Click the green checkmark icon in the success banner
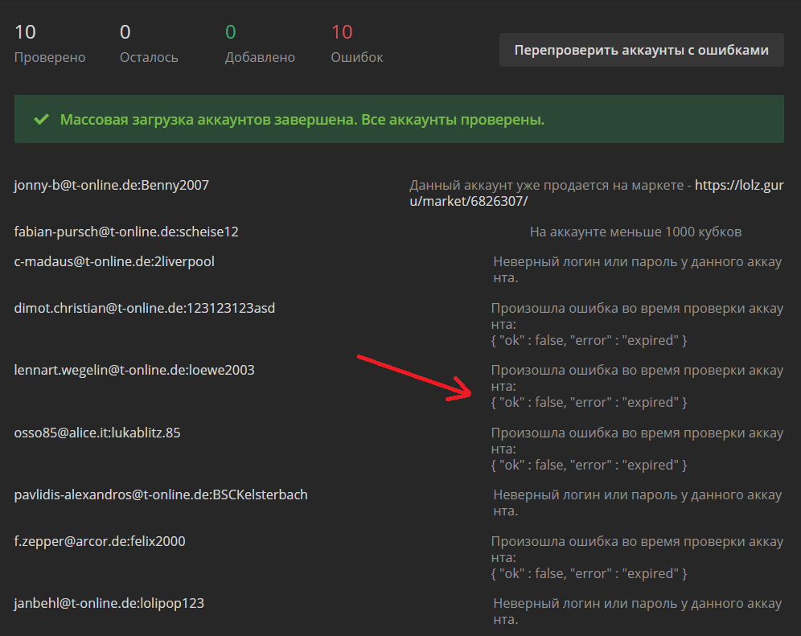801x636 pixels. [41, 120]
